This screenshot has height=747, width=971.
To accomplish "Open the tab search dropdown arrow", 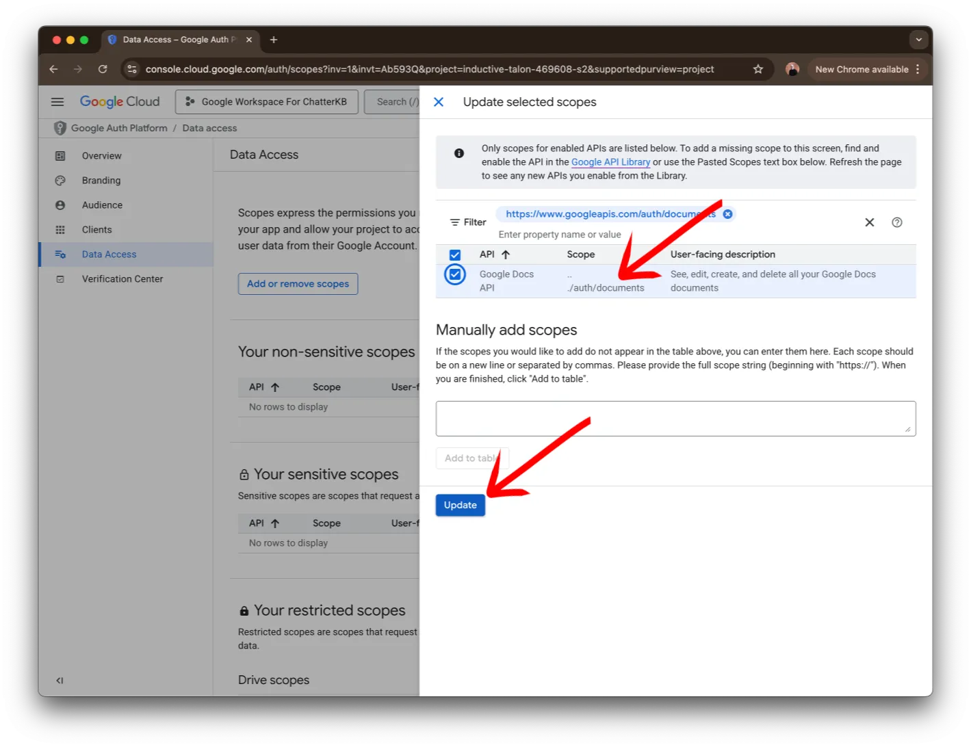I will (918, 40).
